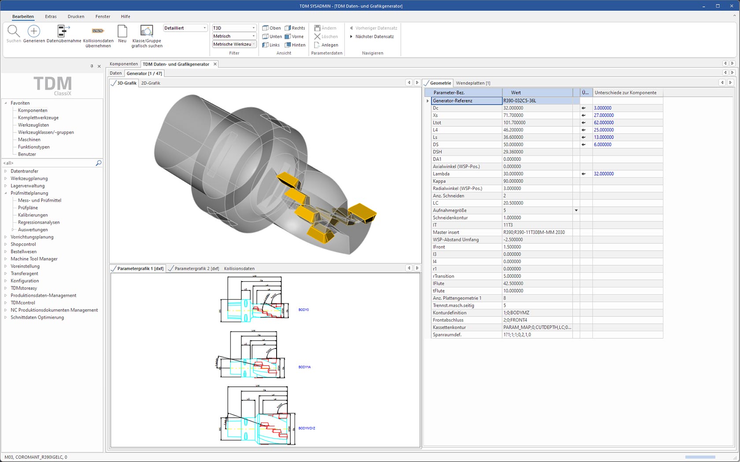Switch to Daten tab

(x=116, y=73)
